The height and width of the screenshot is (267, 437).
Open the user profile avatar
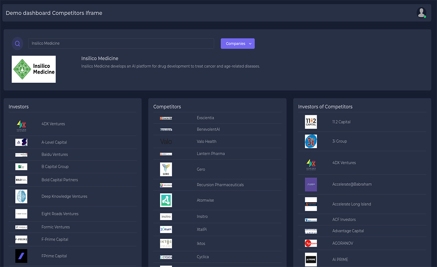[421, 13]
